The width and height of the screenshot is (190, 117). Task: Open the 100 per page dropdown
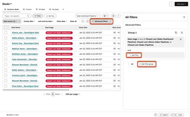point(73,94)
